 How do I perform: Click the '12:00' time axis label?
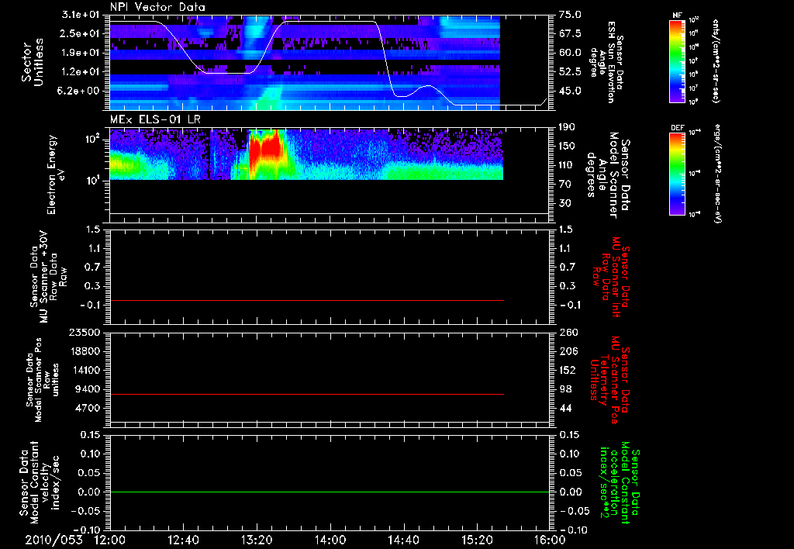point(110,540)
